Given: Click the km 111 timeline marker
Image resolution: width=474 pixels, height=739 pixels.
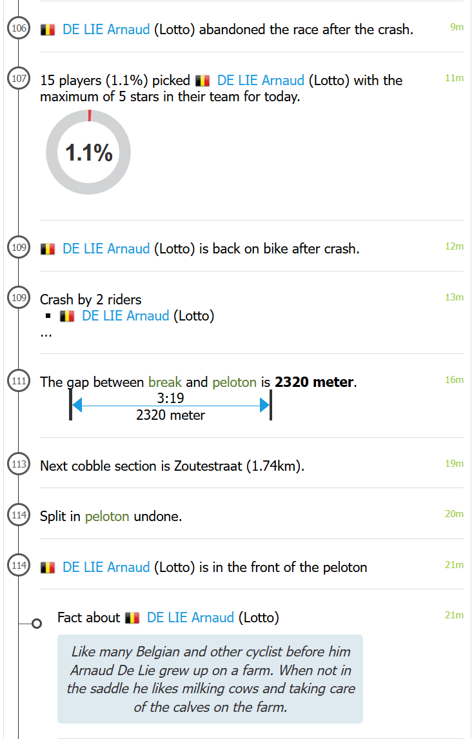Looking at the screenshot, I should point(19,381).
